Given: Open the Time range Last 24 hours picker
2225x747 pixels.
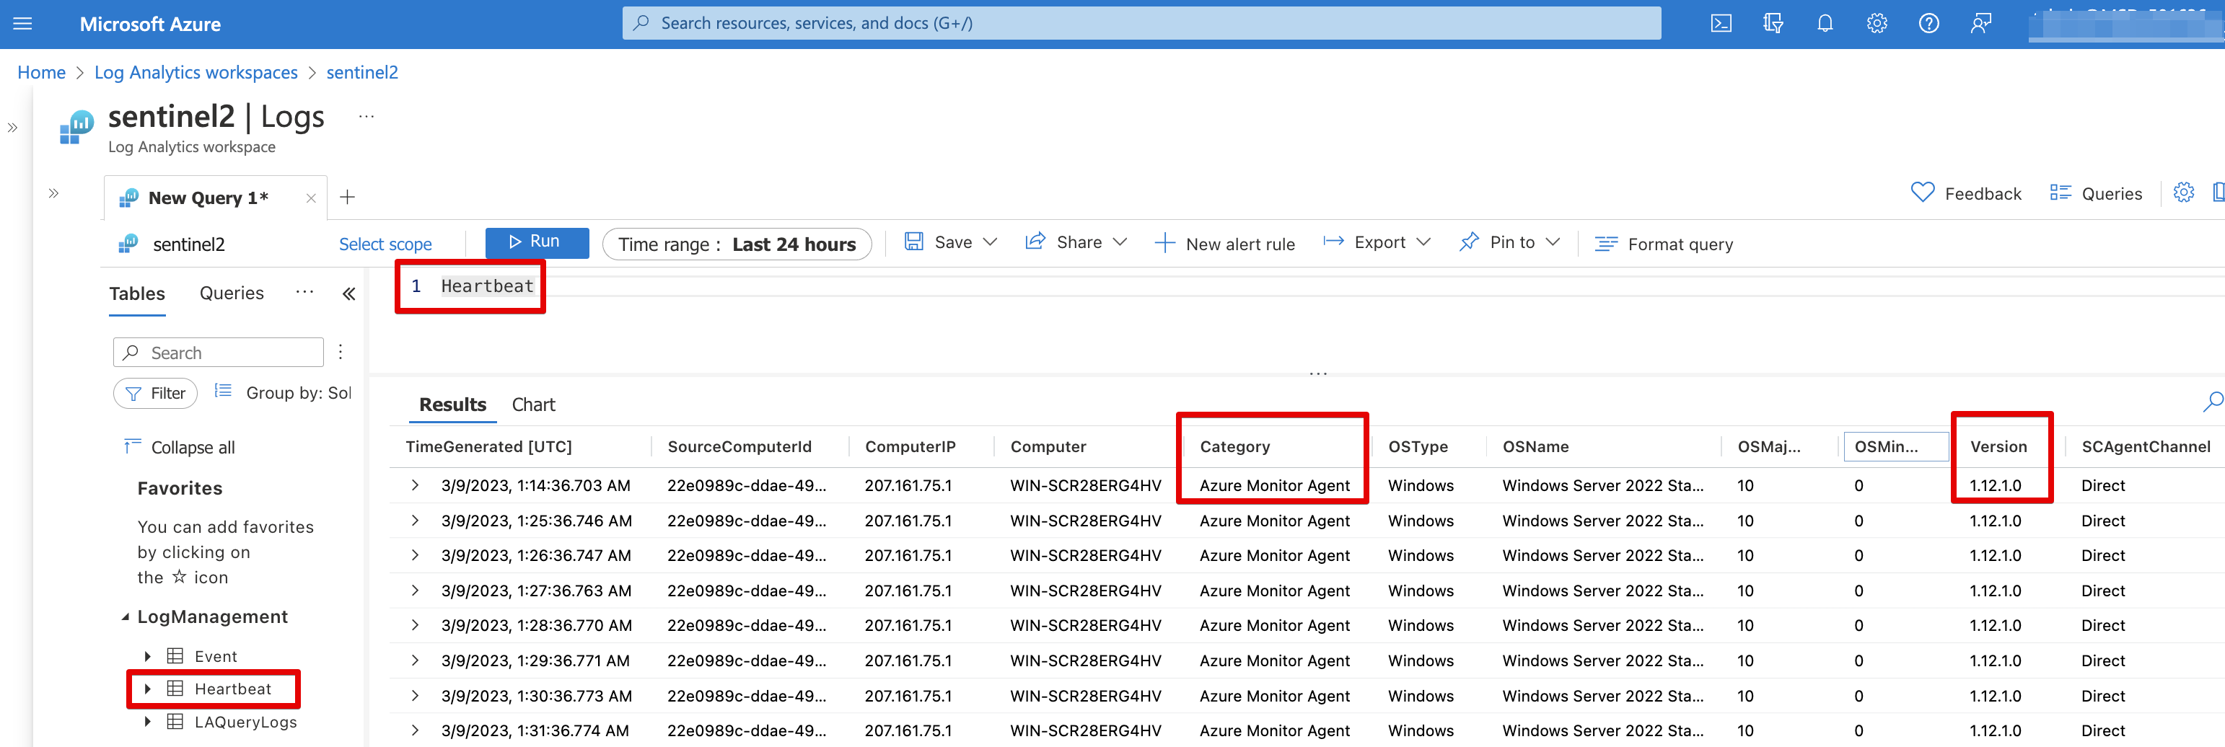Looking at the screenshot, I should pos(737,244).
